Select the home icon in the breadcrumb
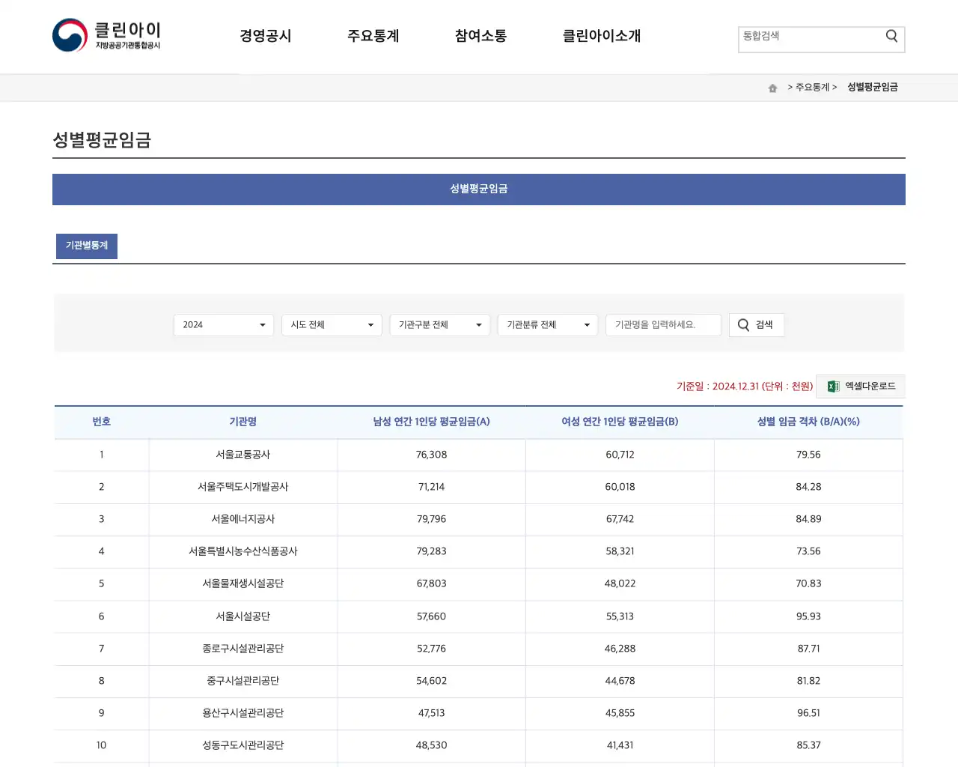The width and height of the screenshot is (958, 767). 772,87
